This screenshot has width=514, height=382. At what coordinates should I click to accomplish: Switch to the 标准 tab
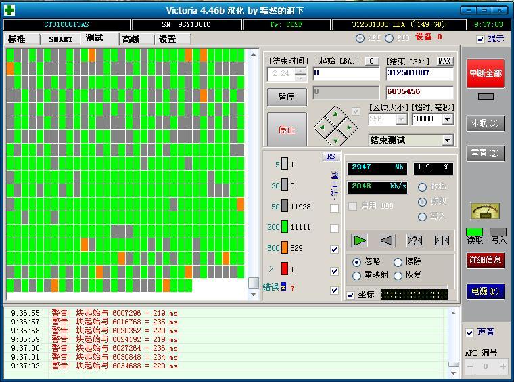point(22,39)
